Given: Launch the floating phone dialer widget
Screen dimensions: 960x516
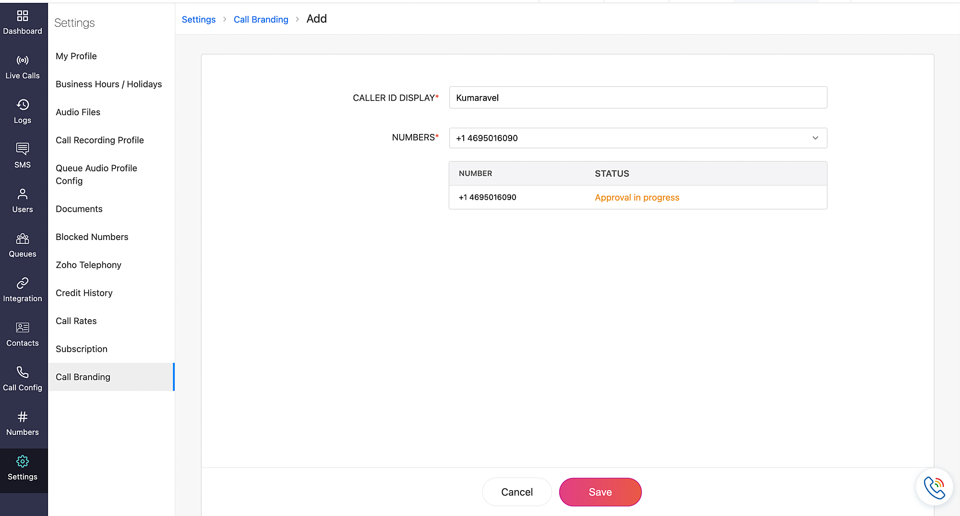Looking at the screenshot, I should [934, 488].
